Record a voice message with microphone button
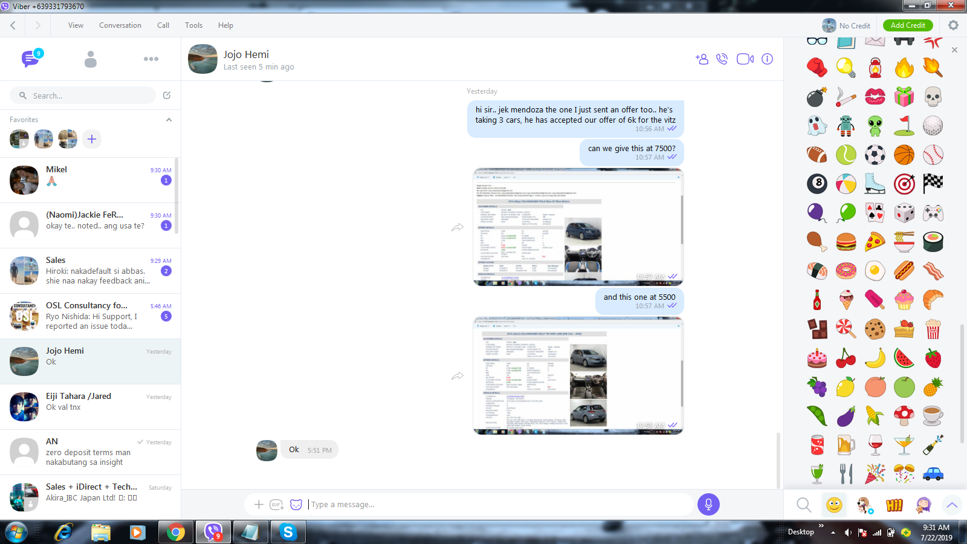The height and width of the screenshot is (544, 967). pos(708,504)
